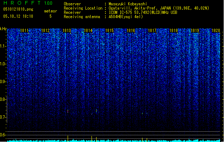Click the 0.8 kHz frequency tick label
The height and width of the screenshot is (142, 224).
pos(3,99)
